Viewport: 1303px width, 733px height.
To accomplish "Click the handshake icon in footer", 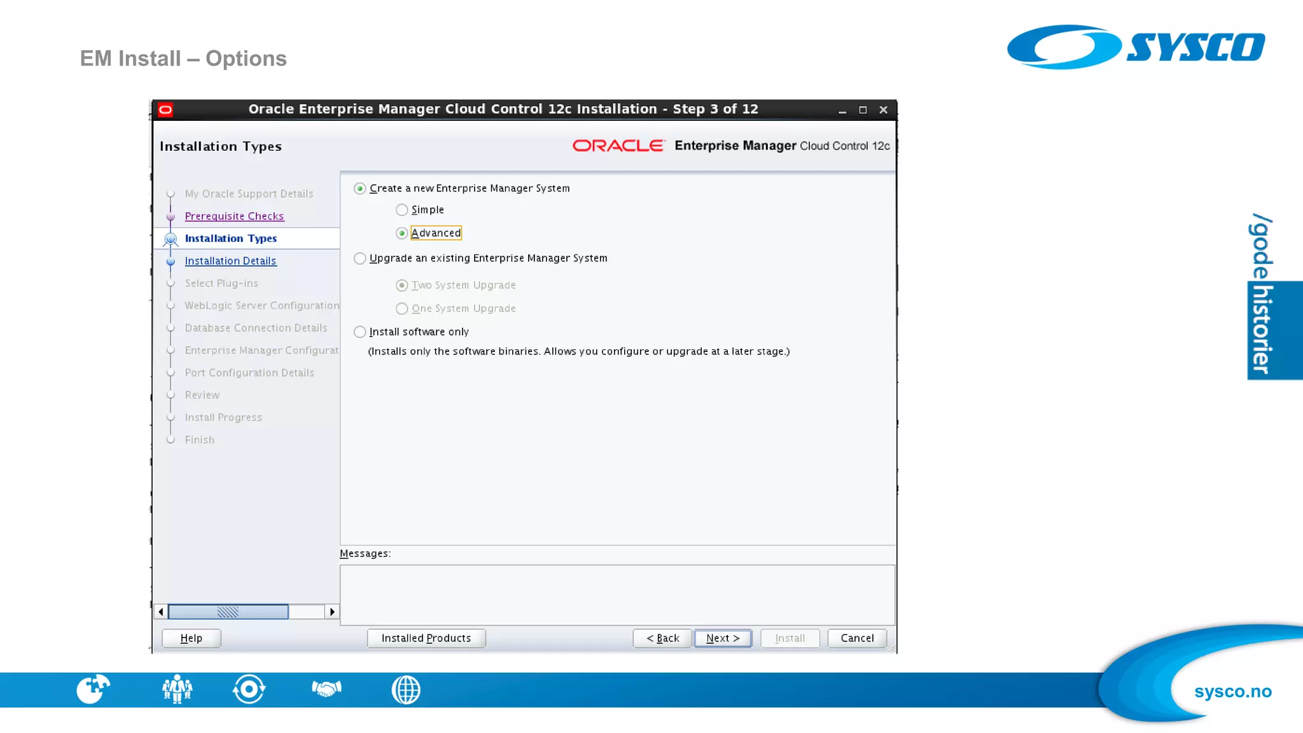I will point(326,689).
